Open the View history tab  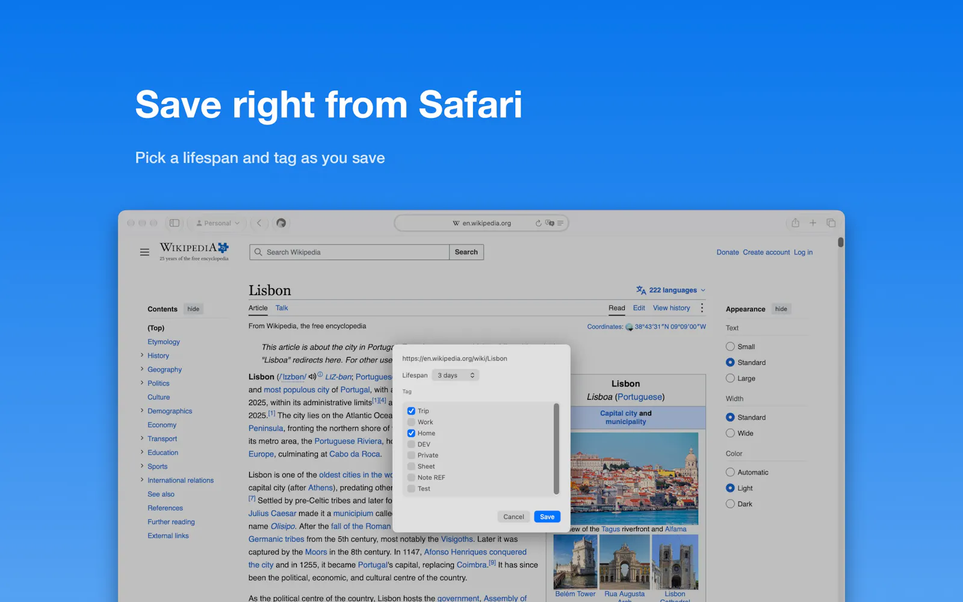671,308
